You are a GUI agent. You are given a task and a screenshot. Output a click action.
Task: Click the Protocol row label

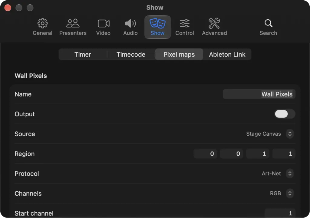click(27, 173)
